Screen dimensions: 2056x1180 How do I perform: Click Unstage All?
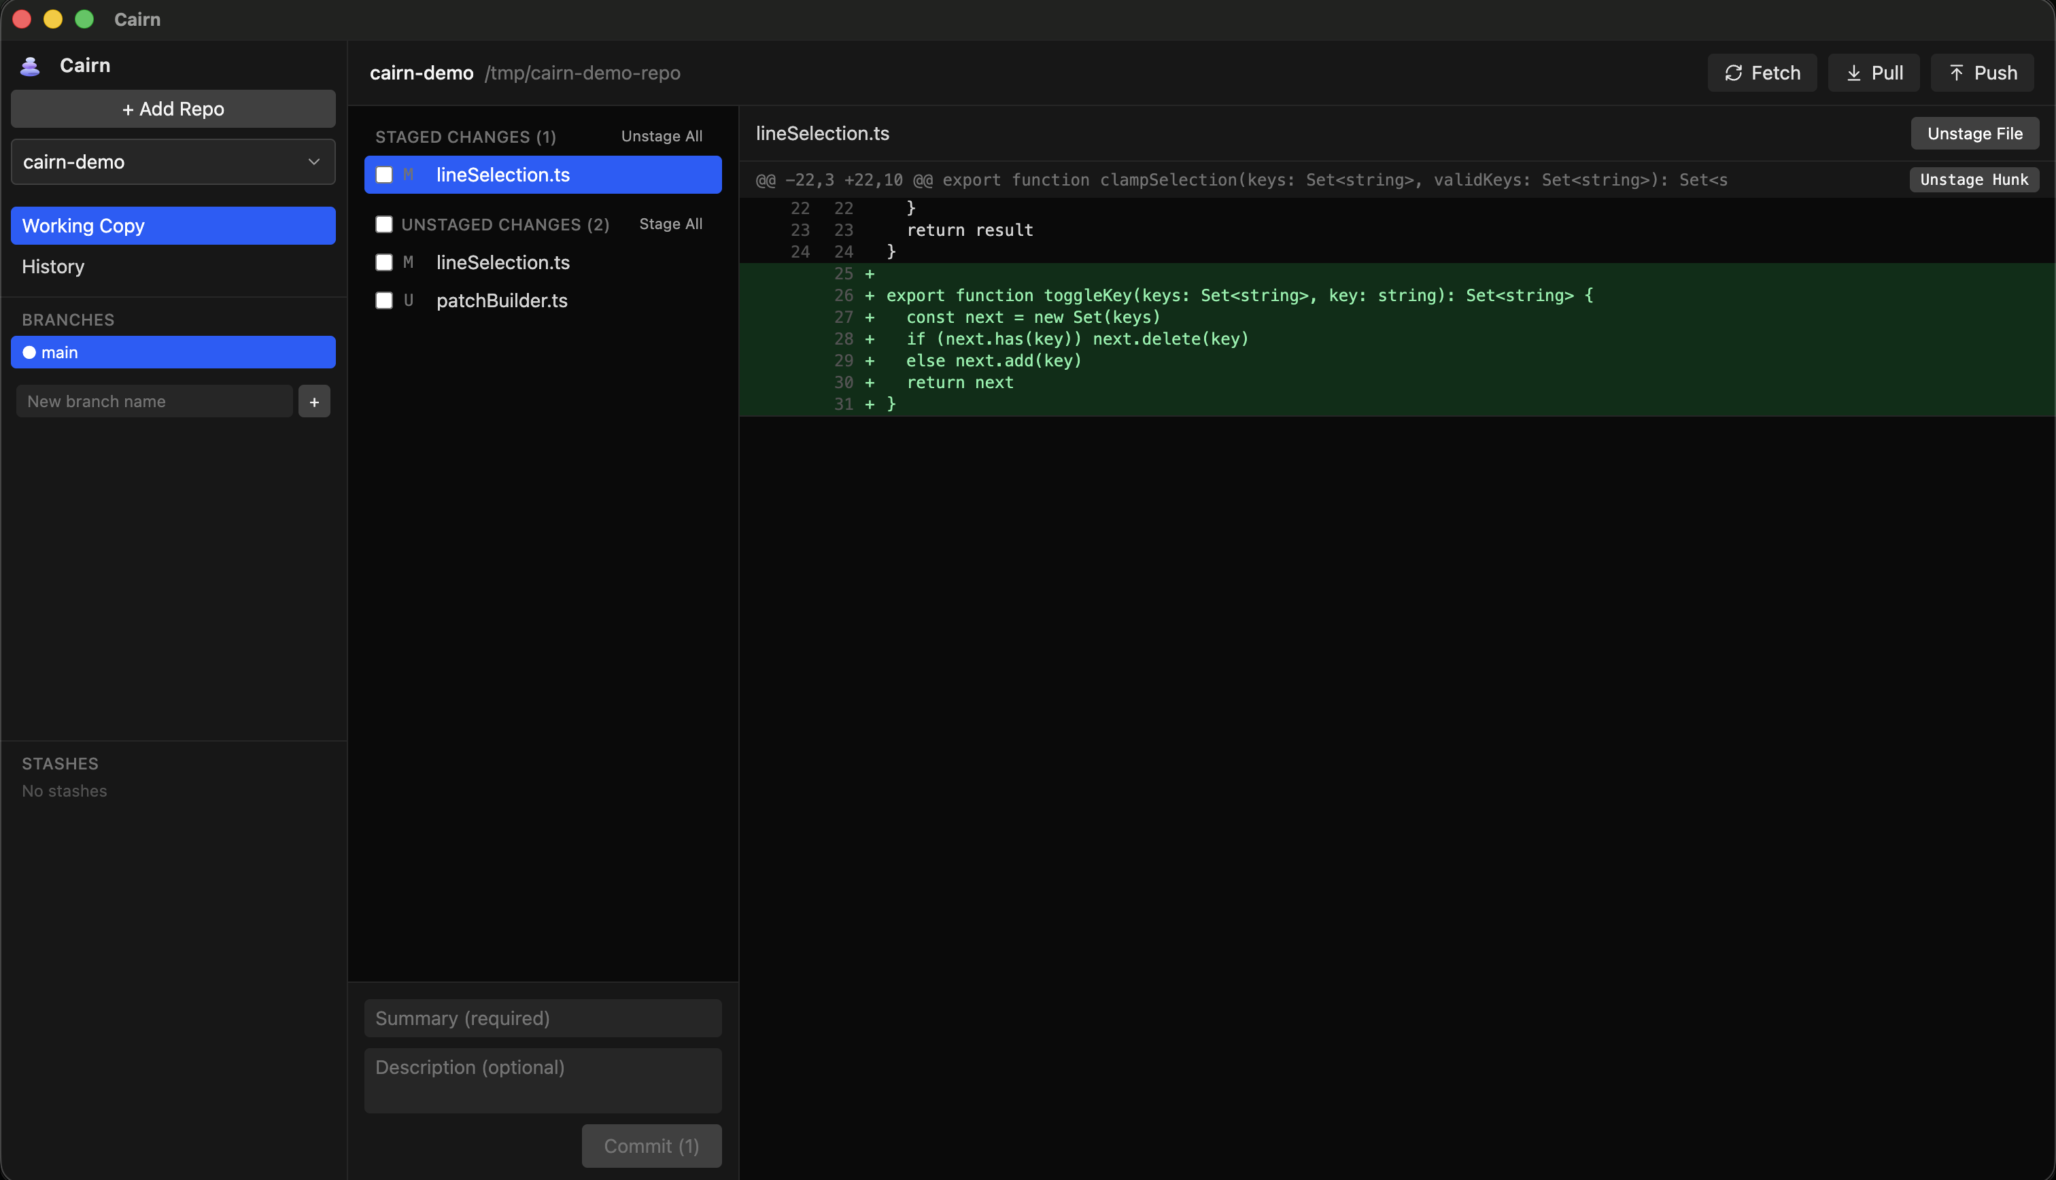click(662, 136)
